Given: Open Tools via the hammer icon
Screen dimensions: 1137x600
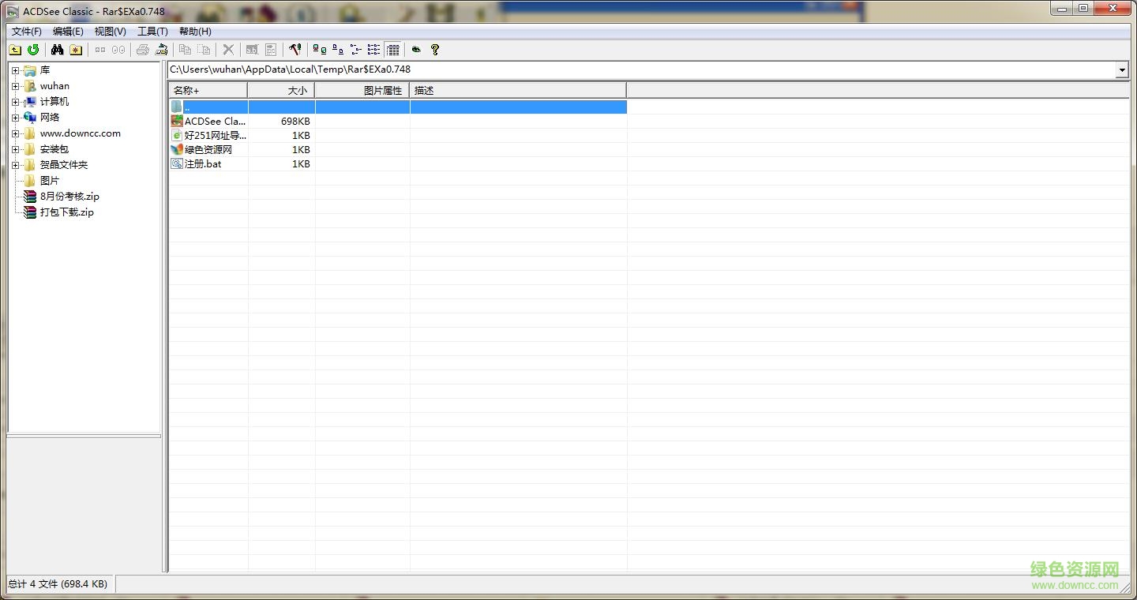Looking at the screenshot, I should click(295, 50).
